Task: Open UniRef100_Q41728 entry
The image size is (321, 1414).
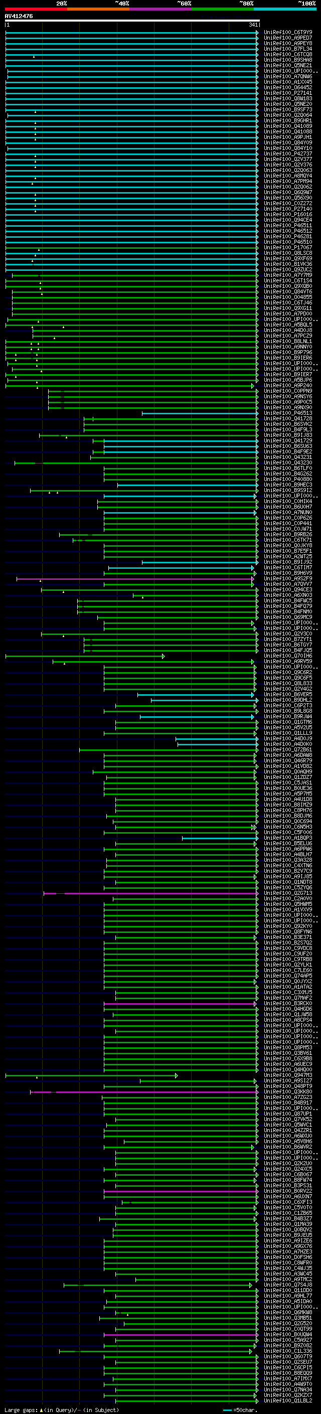Action: point(288,418)
